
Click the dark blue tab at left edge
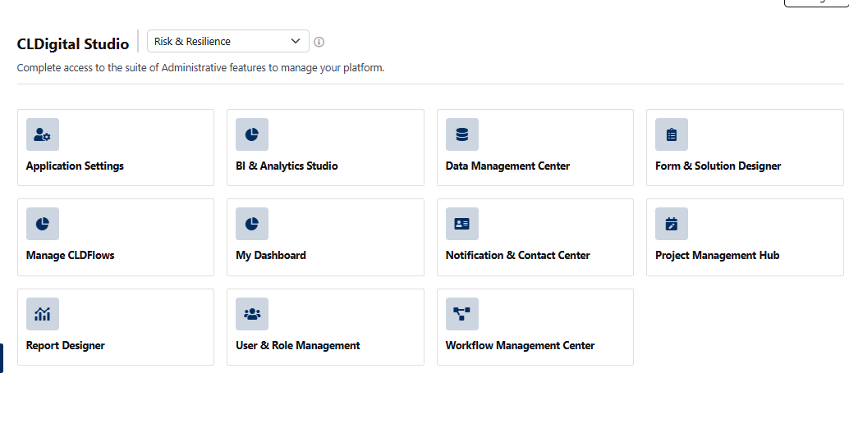click(2, 358)
